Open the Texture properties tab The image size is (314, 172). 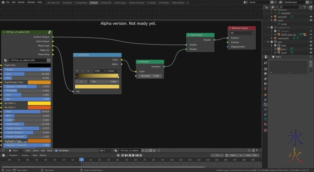click(x=265, y=130)
